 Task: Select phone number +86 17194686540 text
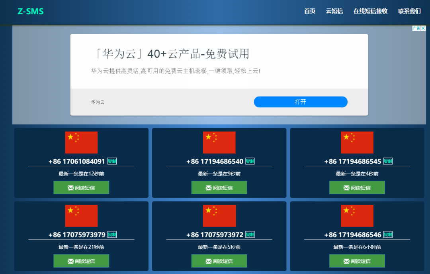pos(215,162)
